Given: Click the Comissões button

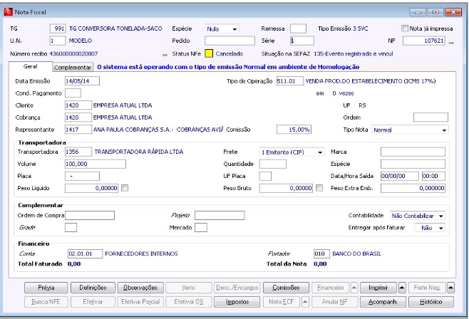Looking at the screenshot, I should pos(286,288).
